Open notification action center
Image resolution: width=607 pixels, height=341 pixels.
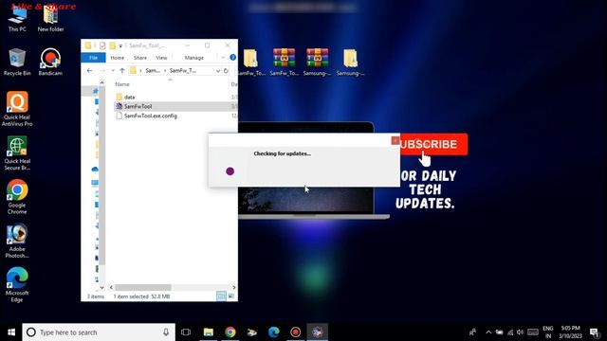click(x=594, y=332)
